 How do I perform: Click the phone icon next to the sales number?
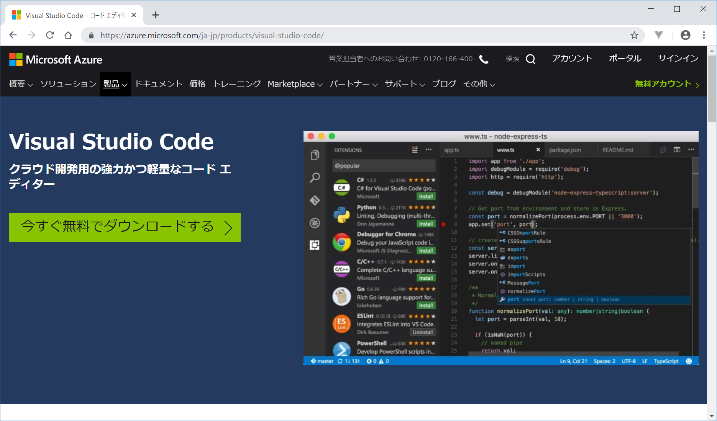click(x=484, y=59)
